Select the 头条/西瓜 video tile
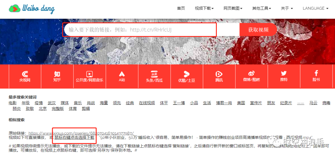335x157 pixels. [154, 76]
